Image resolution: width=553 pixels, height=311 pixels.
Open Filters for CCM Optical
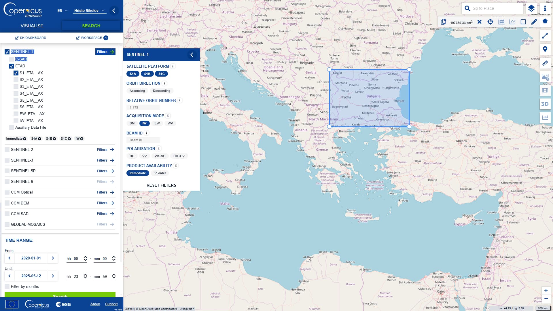[105, 192]
